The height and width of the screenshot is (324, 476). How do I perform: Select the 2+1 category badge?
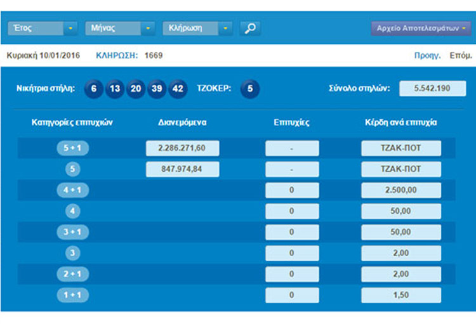click(x=72, y=274)
